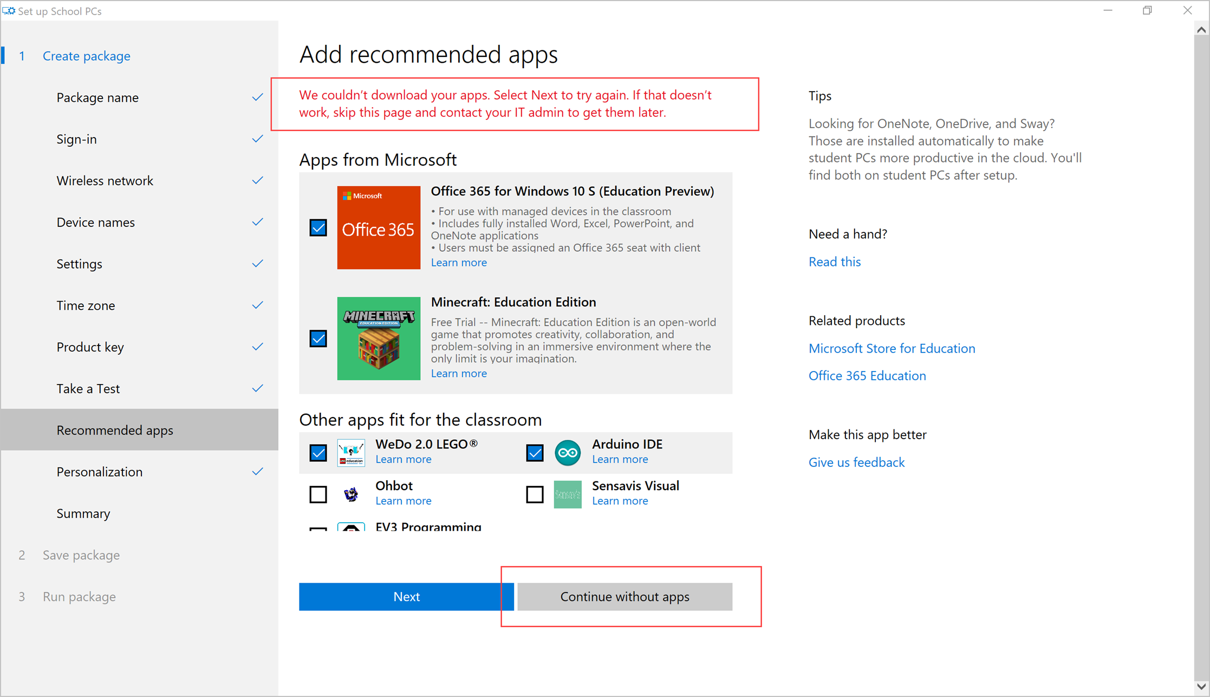1210x697 pixels.
Task: Click the Arduino IDE app icon
Action: (568, 453)
